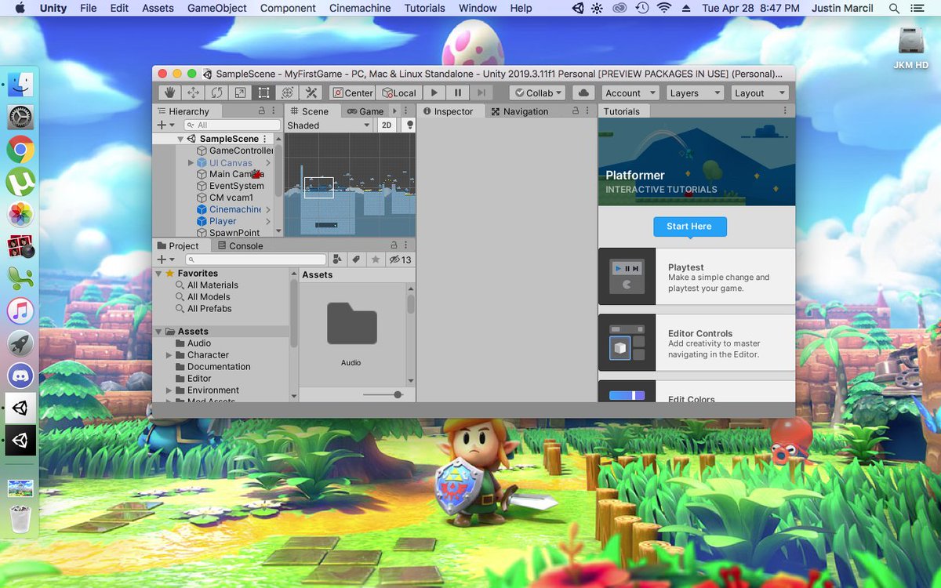Open the Editor Controls tutorial
The width and height of the screenshot is (941, 588).
(x=696, y=343)
